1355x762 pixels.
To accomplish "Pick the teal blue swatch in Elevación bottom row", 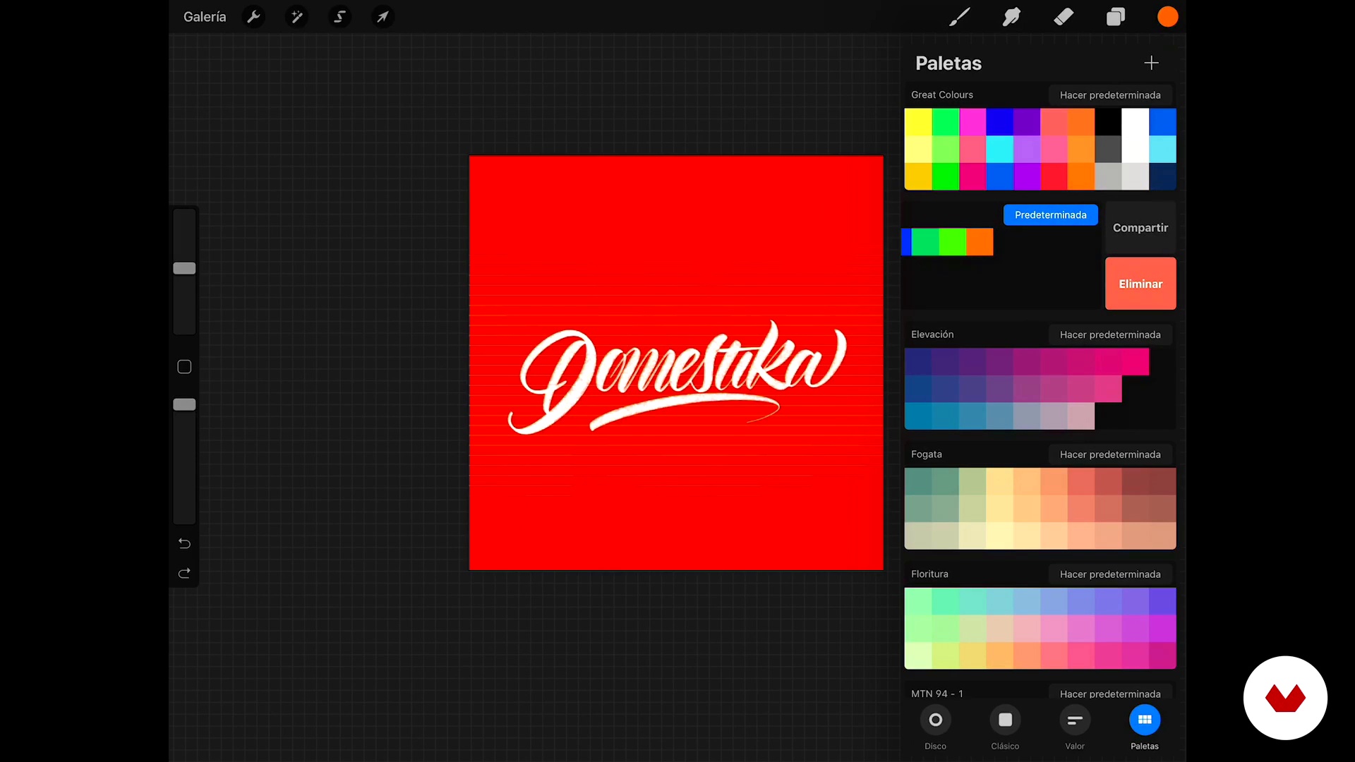I will point(918,416).
